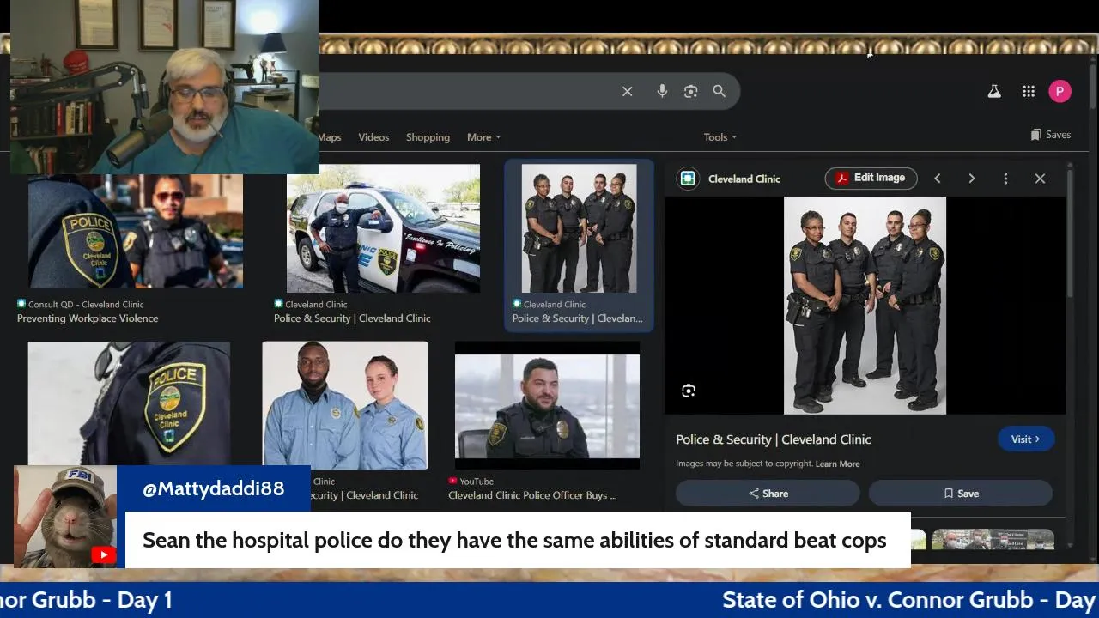Open the two officers in blue shirts thumbnail
This screenshot has width=1099, height=618.
click(x=345, y=405)
